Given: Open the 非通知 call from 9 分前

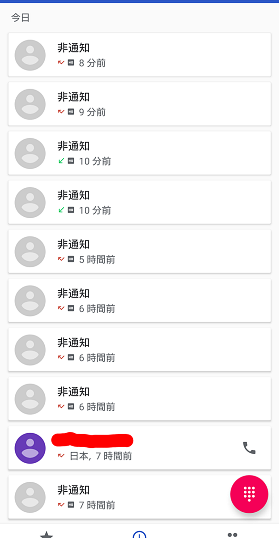Looking at the screenshot, I should (139, 104).
